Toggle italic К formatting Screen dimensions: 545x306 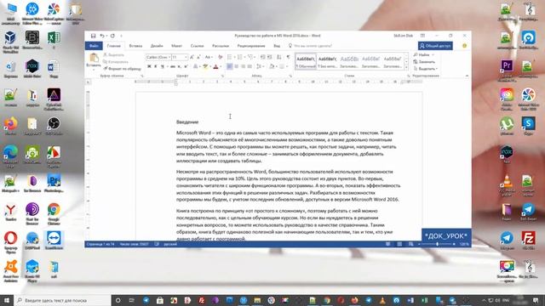coord(155,66)
